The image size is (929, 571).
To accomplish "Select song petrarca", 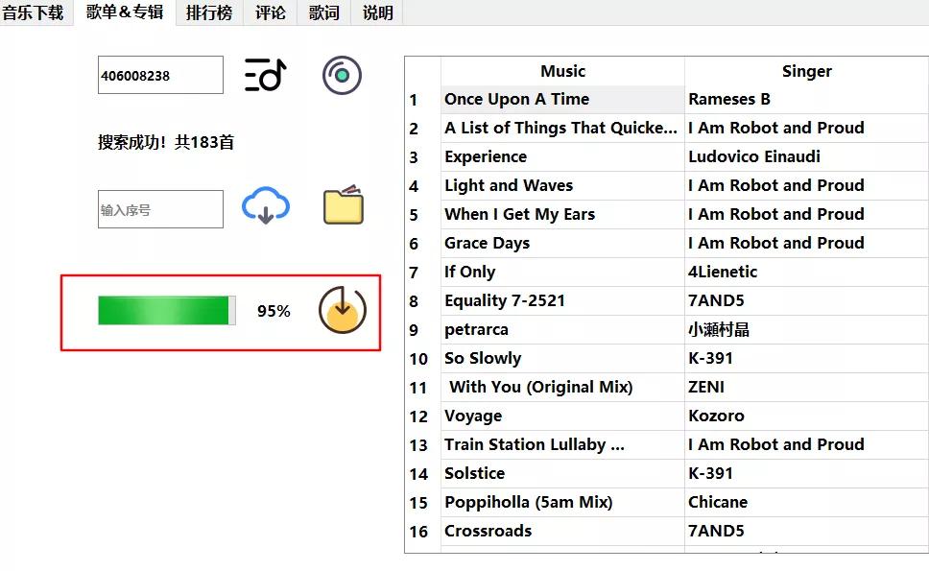I will tap(562, 329).
